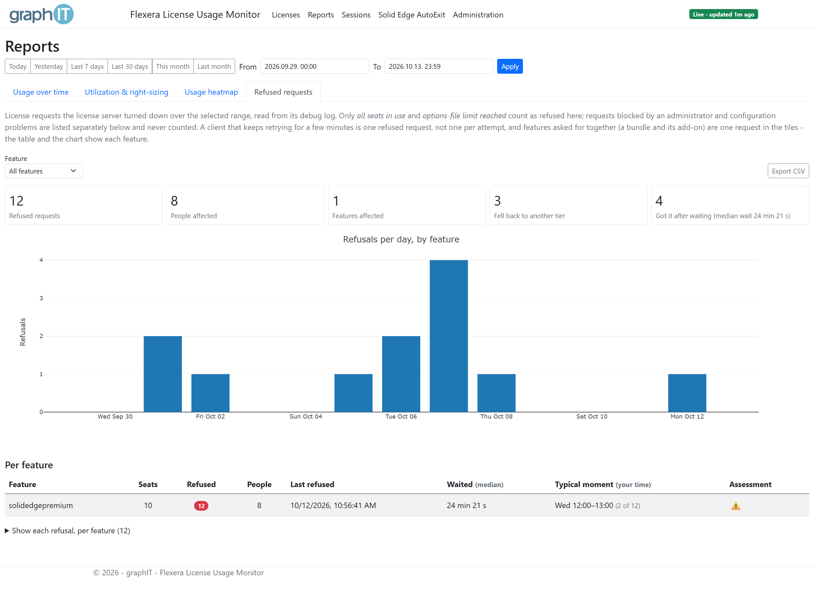Click the Fell back to another tier tile

(x=568, y=206)
